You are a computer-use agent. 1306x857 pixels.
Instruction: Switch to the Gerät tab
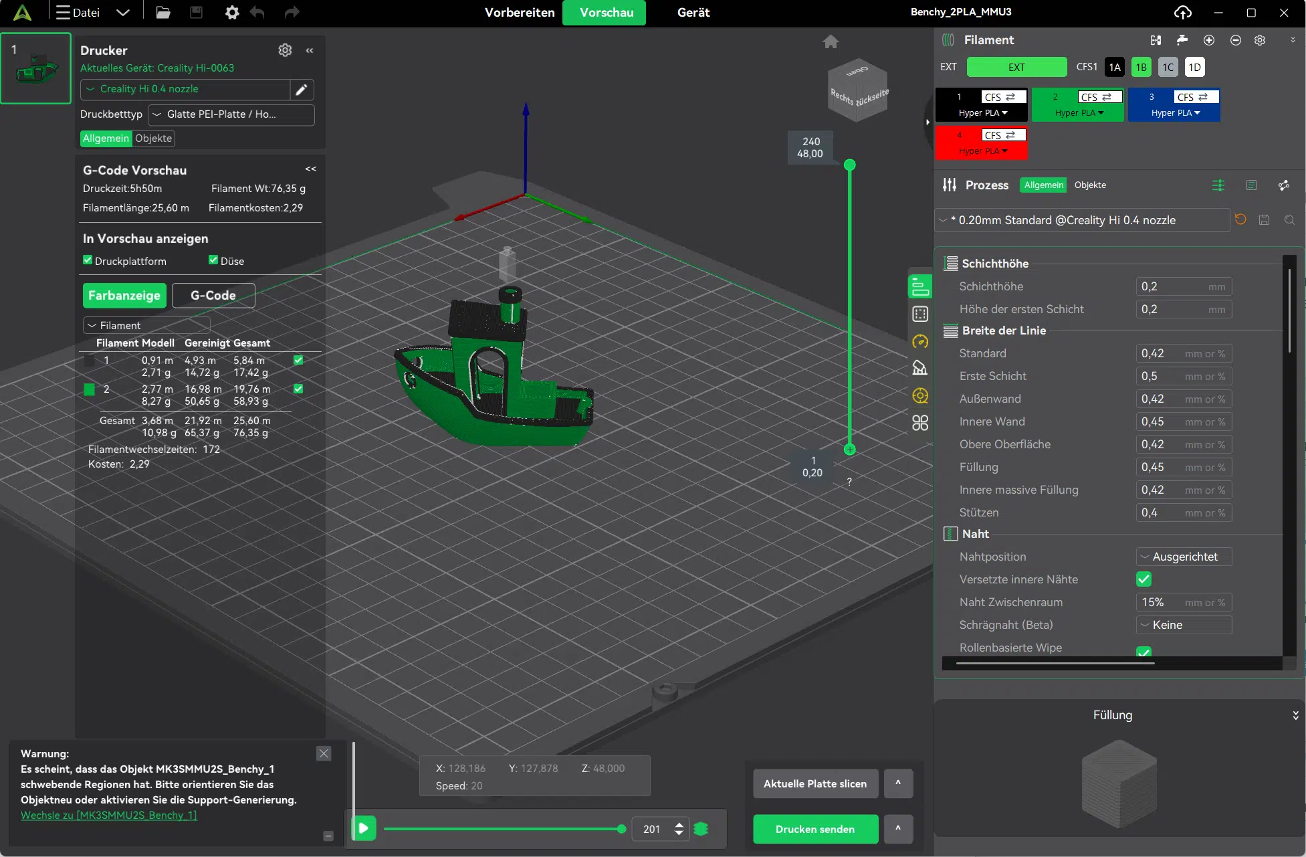click(x=693, y=13)
